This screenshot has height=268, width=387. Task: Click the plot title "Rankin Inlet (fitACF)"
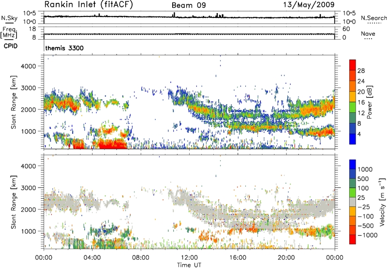tap(89, 4)
